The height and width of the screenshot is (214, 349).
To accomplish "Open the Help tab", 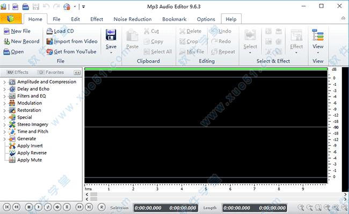I will pos(231,19).
